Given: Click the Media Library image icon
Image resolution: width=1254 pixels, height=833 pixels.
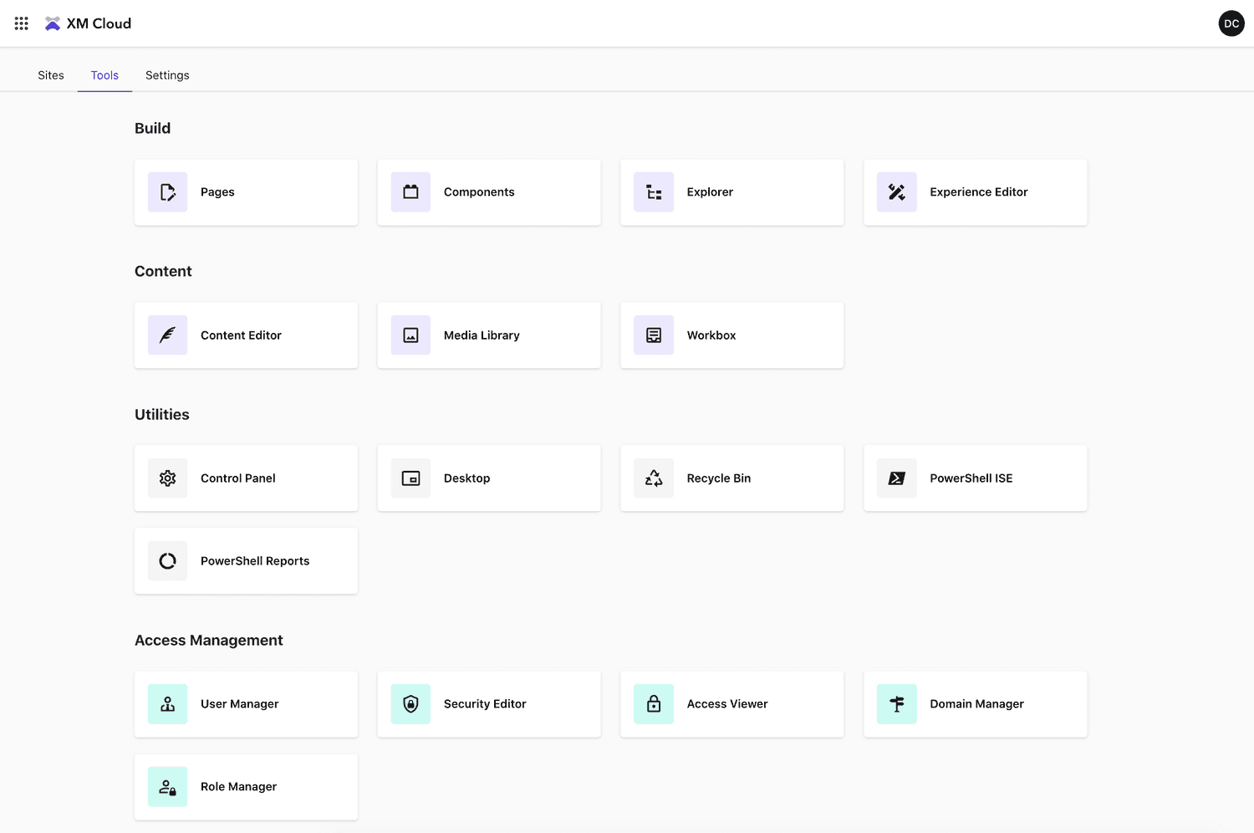Looking at the screenshot, I should 410,335.
